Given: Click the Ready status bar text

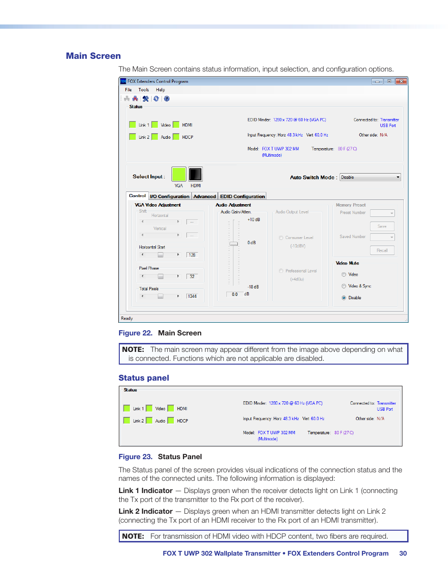Looking at the screenshot, I should tap(127, 318).
